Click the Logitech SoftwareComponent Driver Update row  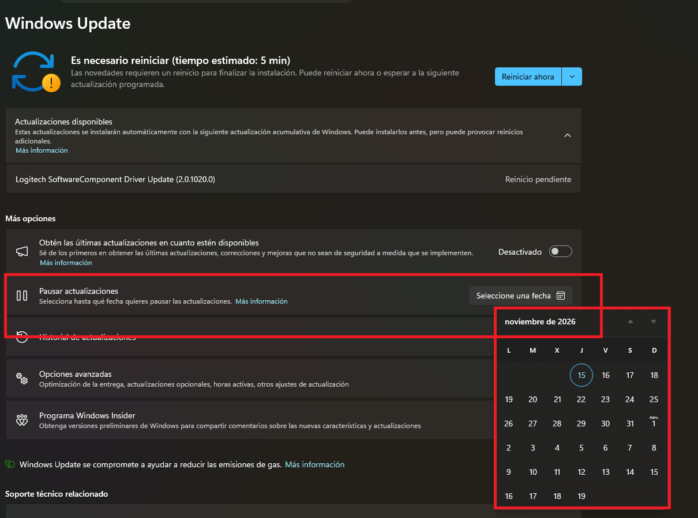pyautogui.click(x=293, y=179)
